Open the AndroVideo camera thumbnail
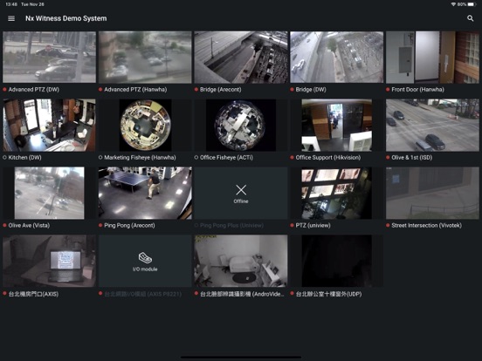The height and width of the screenshot is (361, 482). click(241, 261)
